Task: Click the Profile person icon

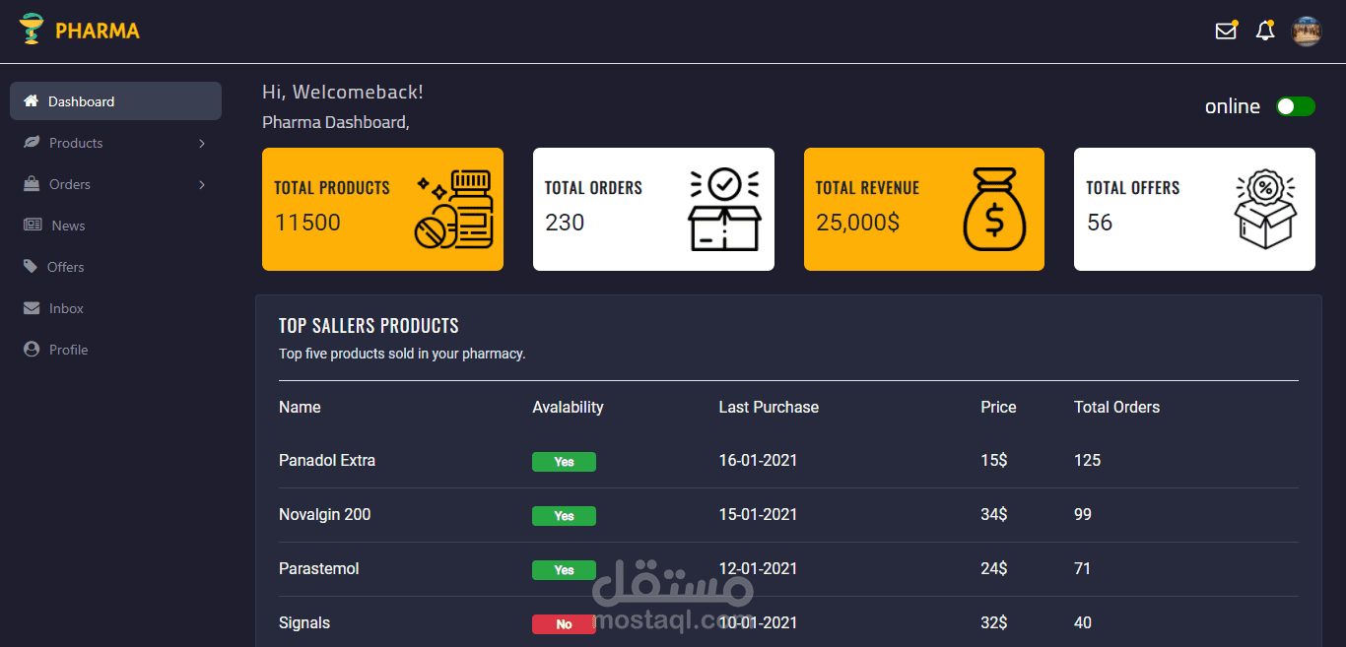Action: click(33, 349)
